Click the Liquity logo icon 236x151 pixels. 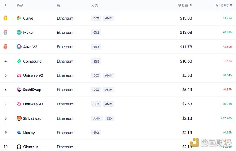click(x=19, y=133)
